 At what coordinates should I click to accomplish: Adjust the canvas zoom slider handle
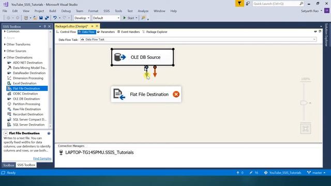pyautogui.click(x=304, y=103)
